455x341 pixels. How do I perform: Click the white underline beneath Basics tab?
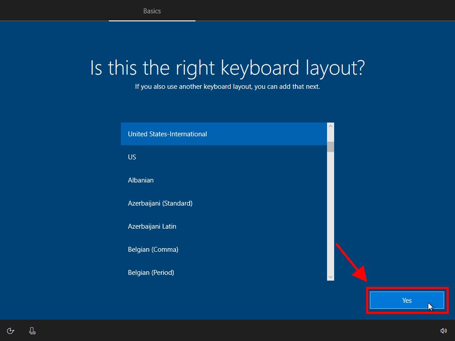pyautogui.click(x=152, y=20)
